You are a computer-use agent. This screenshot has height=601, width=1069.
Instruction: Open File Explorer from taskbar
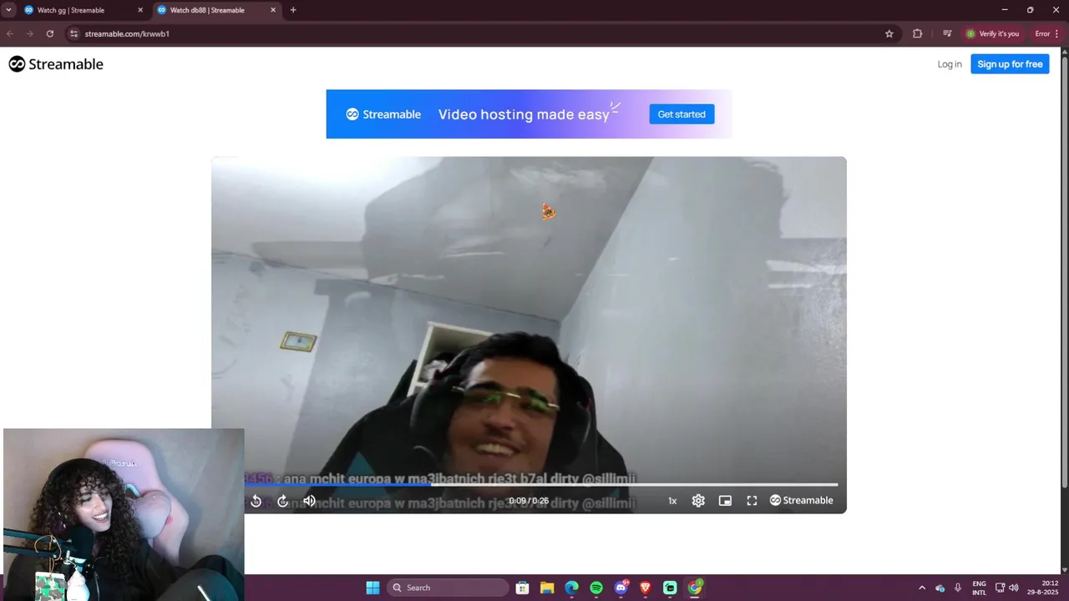[x=547, y=588]
